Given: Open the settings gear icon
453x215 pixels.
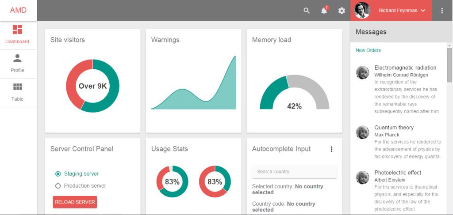Looking at the screenshot, I should coord(342,11).
